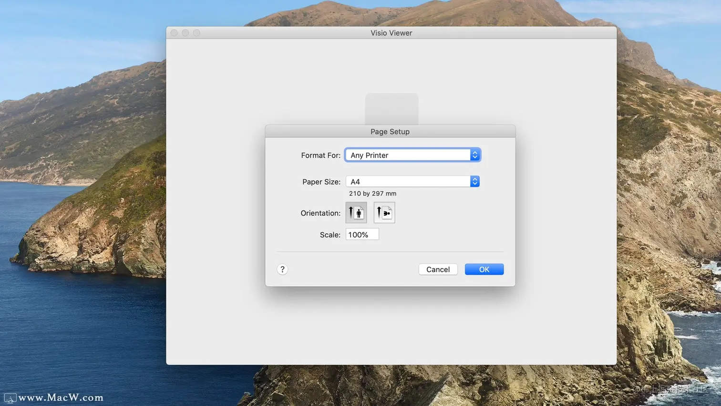Click the Page Setup dialog title
This screenshot has width=721, height=406.
tap(390, 132)
